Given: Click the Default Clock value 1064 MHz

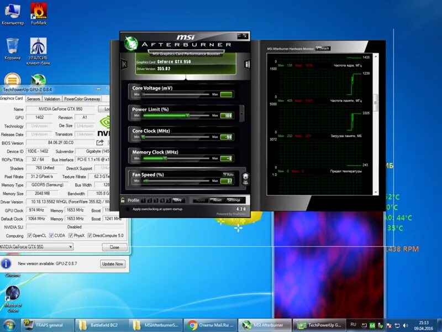Looking at the screenshot, I should tap(36, 219).
